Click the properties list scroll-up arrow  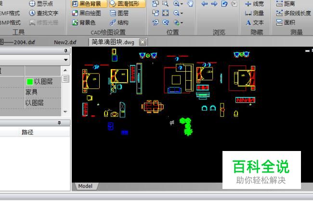65,70
